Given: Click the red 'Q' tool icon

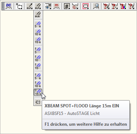Looking at the screenshot, I should tap(75, 6).
